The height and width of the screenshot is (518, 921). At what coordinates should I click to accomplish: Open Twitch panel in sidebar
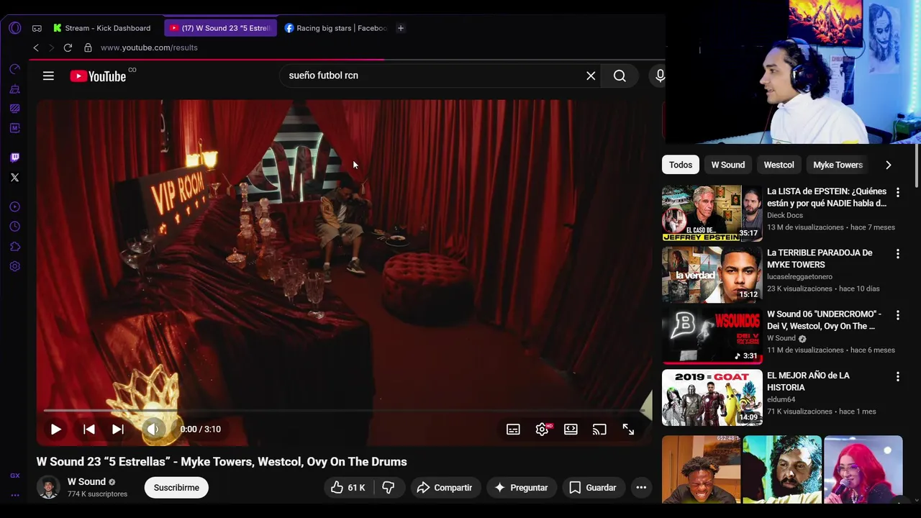(x=15, y=158)
